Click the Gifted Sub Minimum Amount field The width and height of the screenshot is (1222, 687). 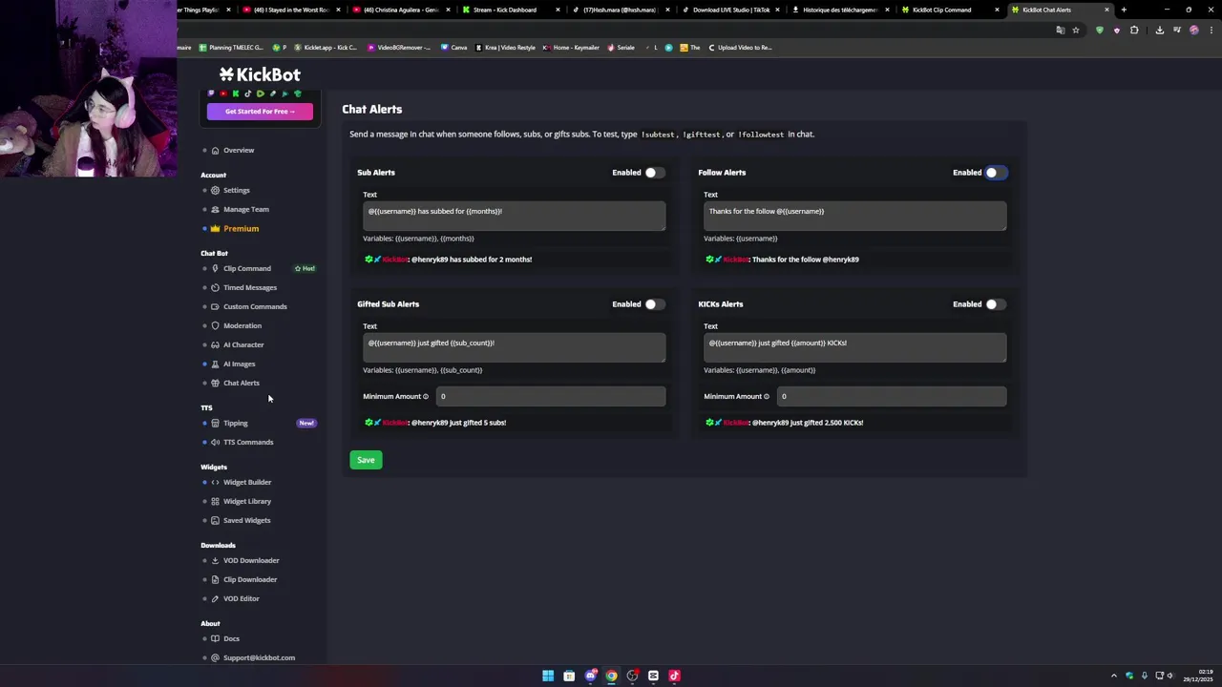551,396
